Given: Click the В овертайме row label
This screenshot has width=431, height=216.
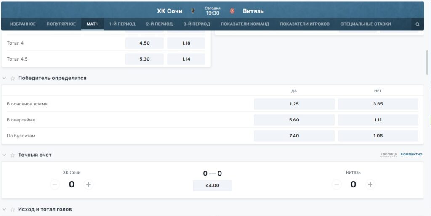Looking at the screenshot, I should coord(21,120).
